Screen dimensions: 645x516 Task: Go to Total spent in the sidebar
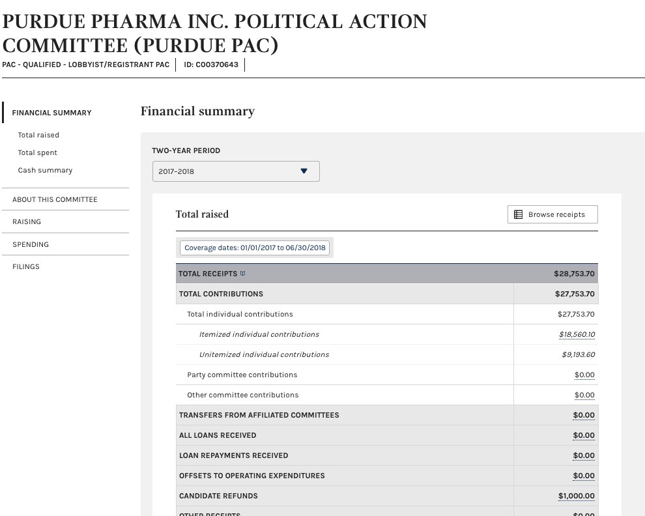[37, 152]
